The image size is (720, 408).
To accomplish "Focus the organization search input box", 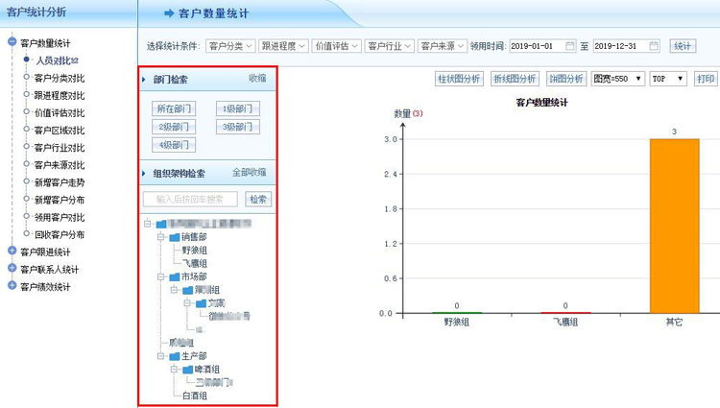I will pos(190,199).
